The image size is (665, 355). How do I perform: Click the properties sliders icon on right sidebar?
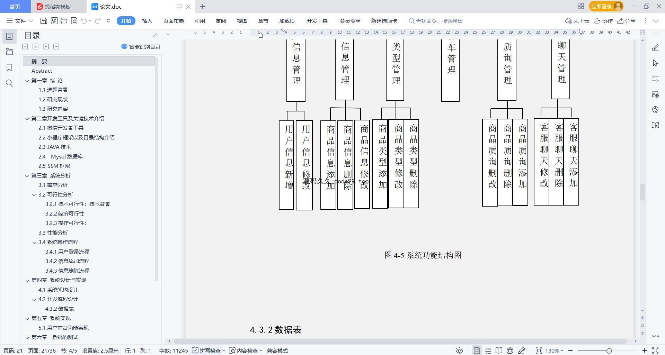pyautogui.click(x=655, y=79)
